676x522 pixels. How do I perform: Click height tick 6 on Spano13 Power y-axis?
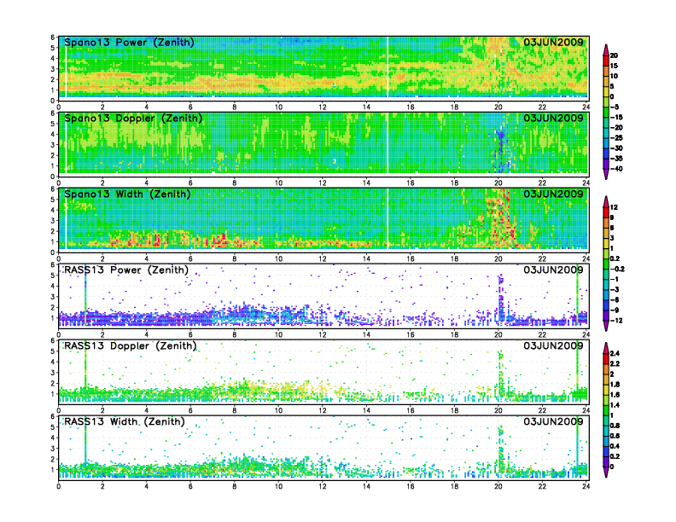pos(53,38)
